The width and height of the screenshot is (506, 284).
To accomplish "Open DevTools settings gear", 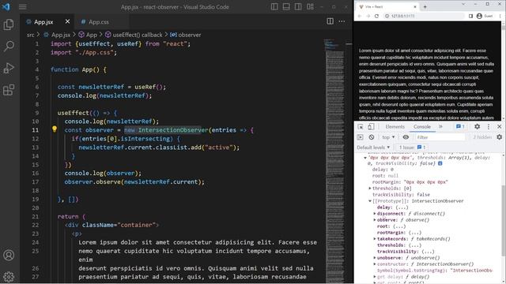I will point(477,127).
